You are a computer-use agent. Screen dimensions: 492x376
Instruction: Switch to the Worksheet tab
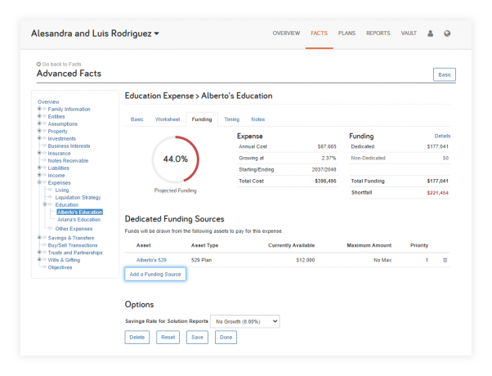[168, 119]
